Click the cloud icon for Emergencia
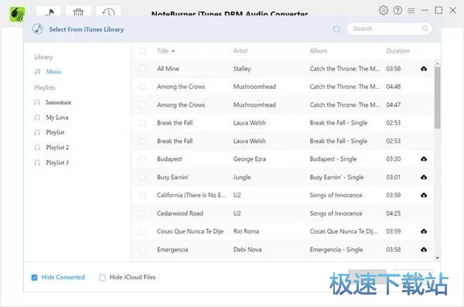The height and width of the screenshot is (307, 464). coord(424,250)
